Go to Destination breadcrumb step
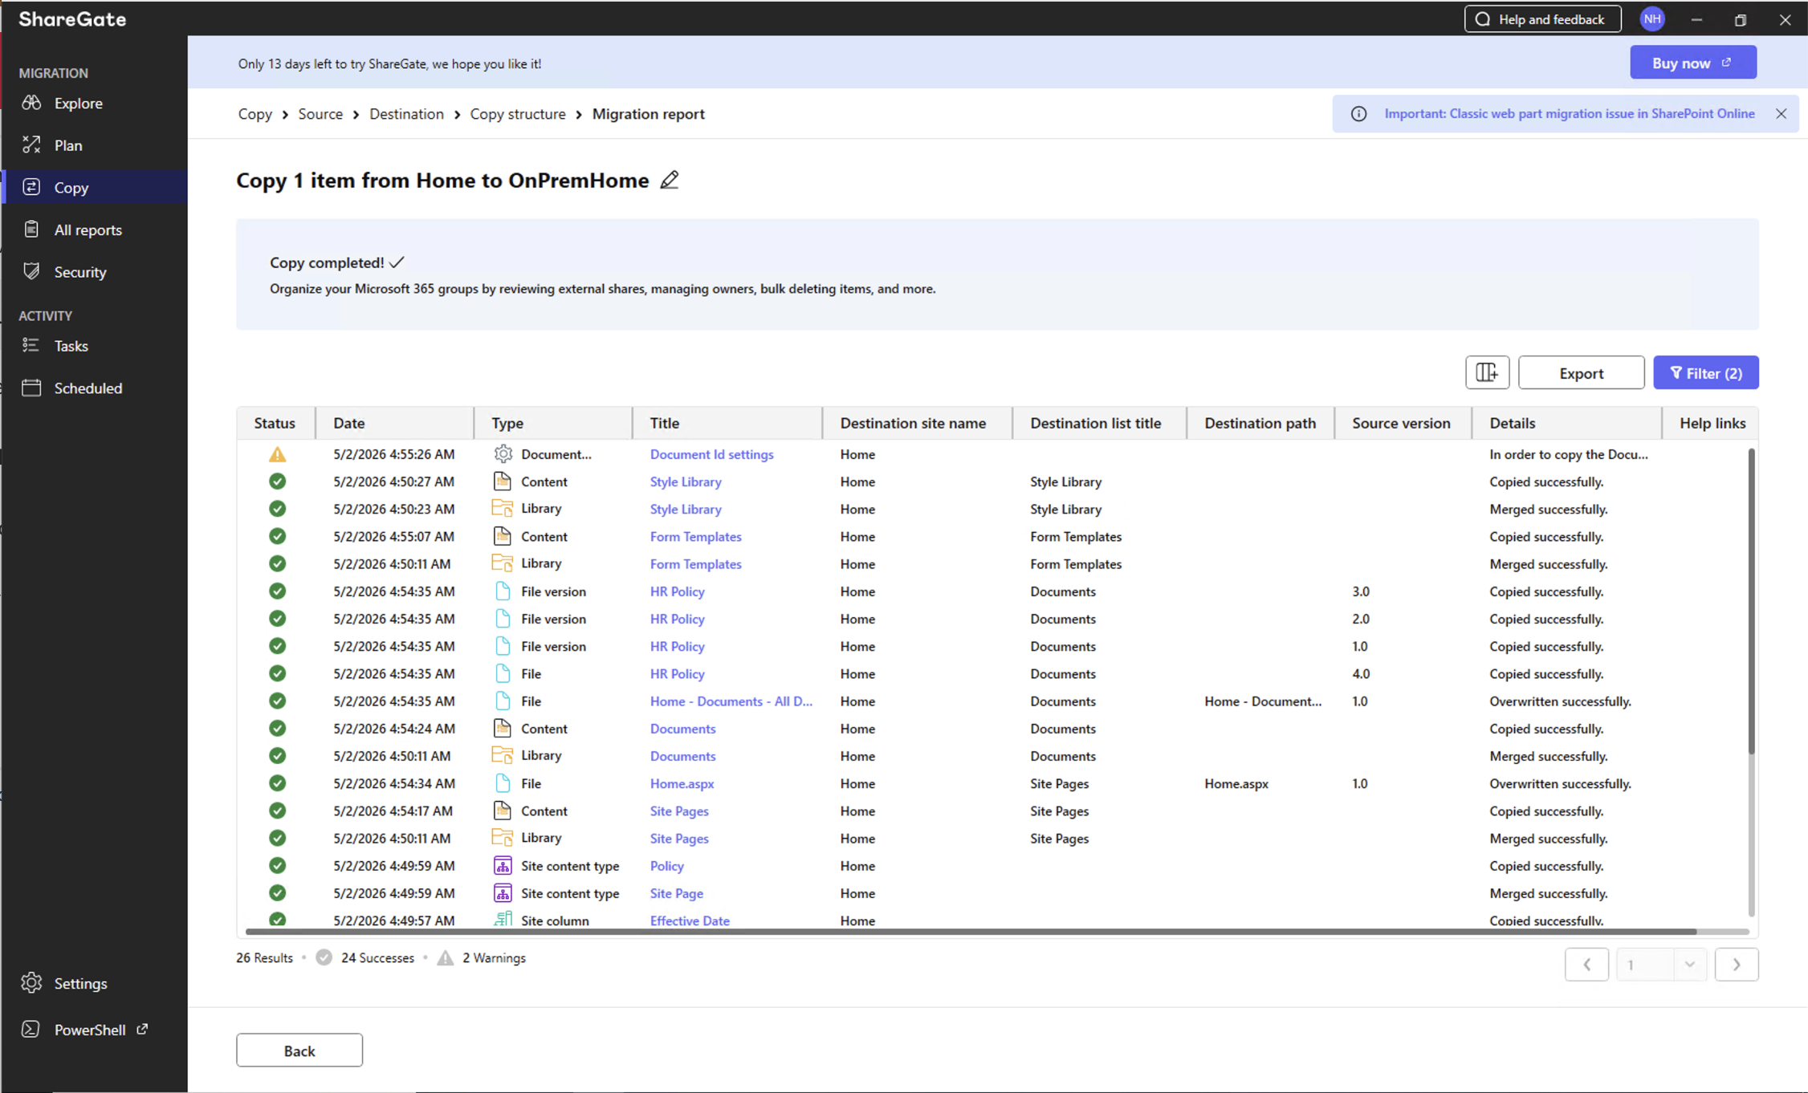Screen dimensions: 1808x1093 (406, 114)
